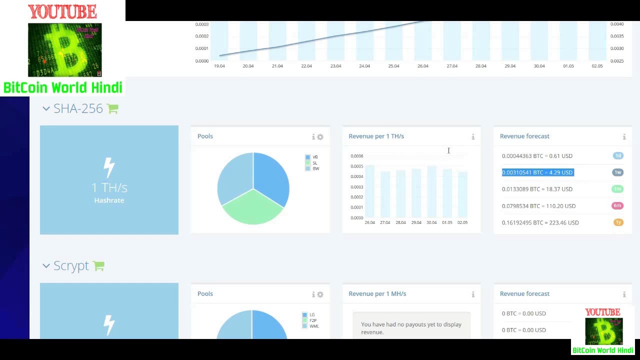Viewport: 640px width, 360px height.
Task: Collapse the SHA-256 section chevron
Action: [x=46, y=109]
